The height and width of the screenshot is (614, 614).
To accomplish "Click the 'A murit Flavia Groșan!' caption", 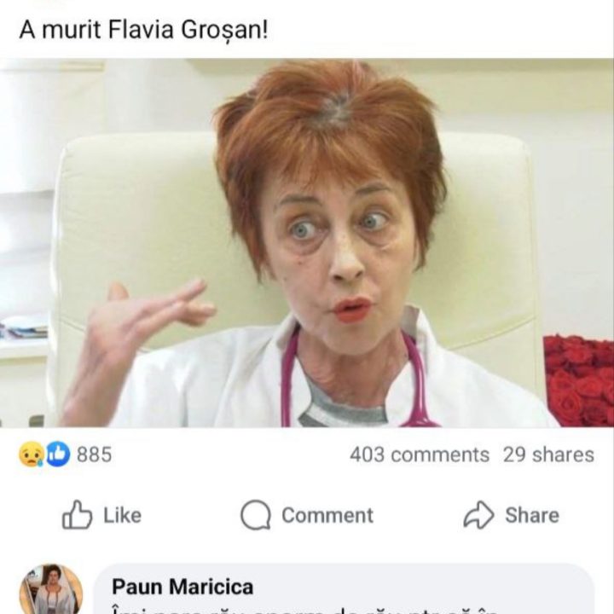I will pyautogui.click(x=145, y=32).
